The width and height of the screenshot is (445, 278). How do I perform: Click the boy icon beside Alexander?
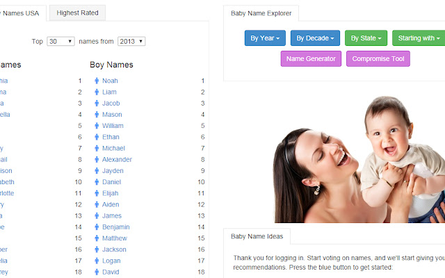[97, 159]
